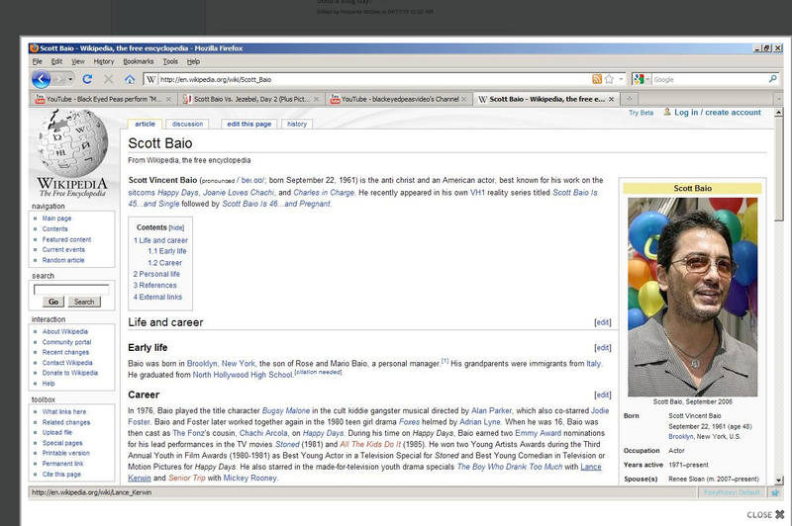Click the page scrollbar up arrow

(778, 113)
